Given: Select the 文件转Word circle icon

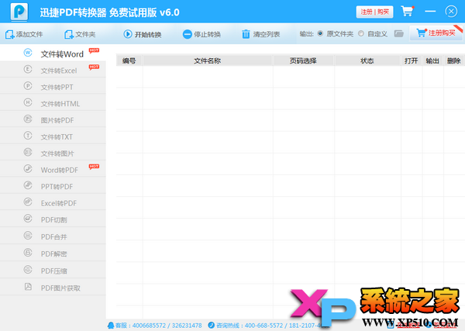Looking at the screenshot, I should tap(28, 53).
